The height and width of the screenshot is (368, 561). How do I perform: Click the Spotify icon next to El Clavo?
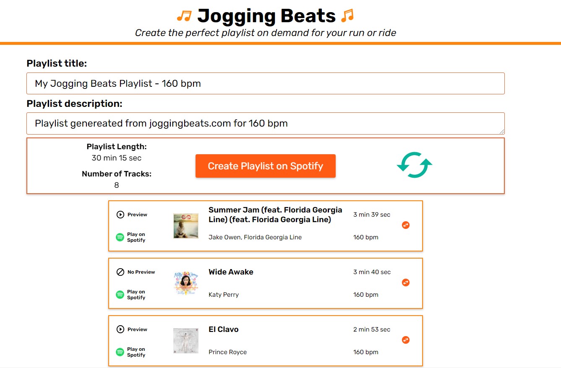(x=120, y=352)
